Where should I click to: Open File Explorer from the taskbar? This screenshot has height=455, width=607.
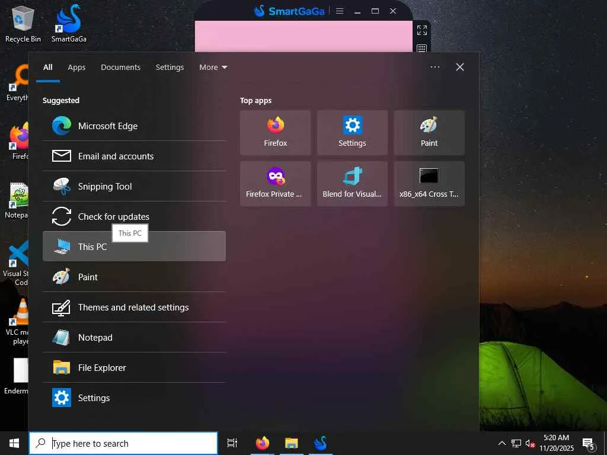point(292,443)
